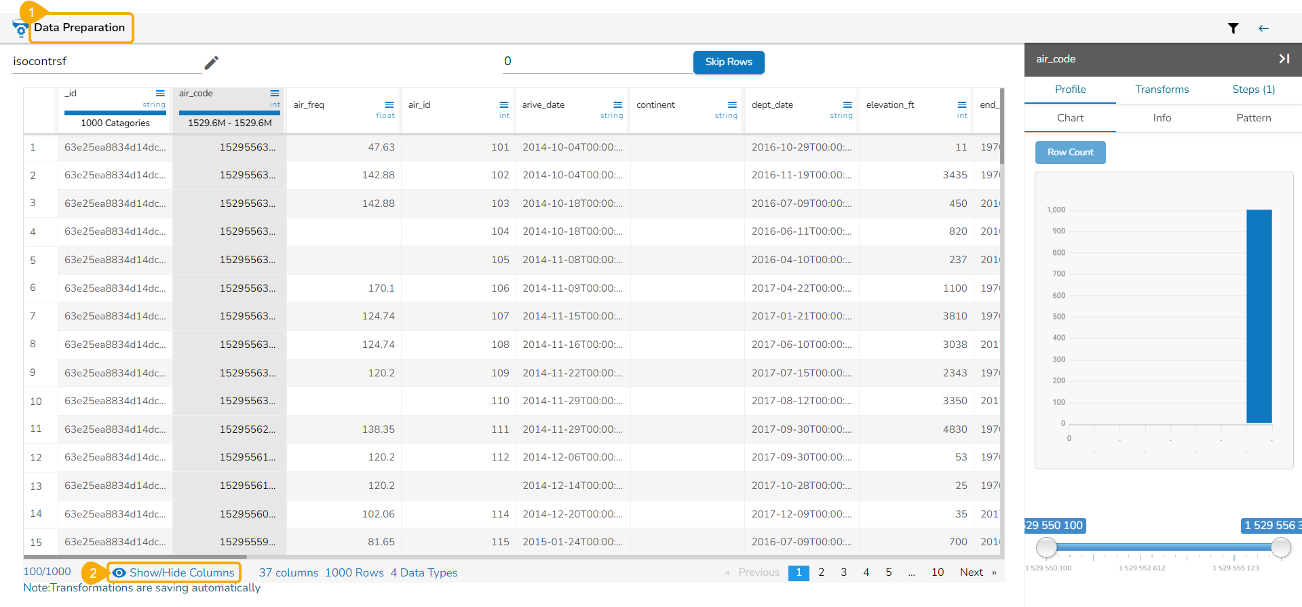Open the air_freq column menu icon
This screenshot has width=1302, height=607.
click(x=389, y=104)
